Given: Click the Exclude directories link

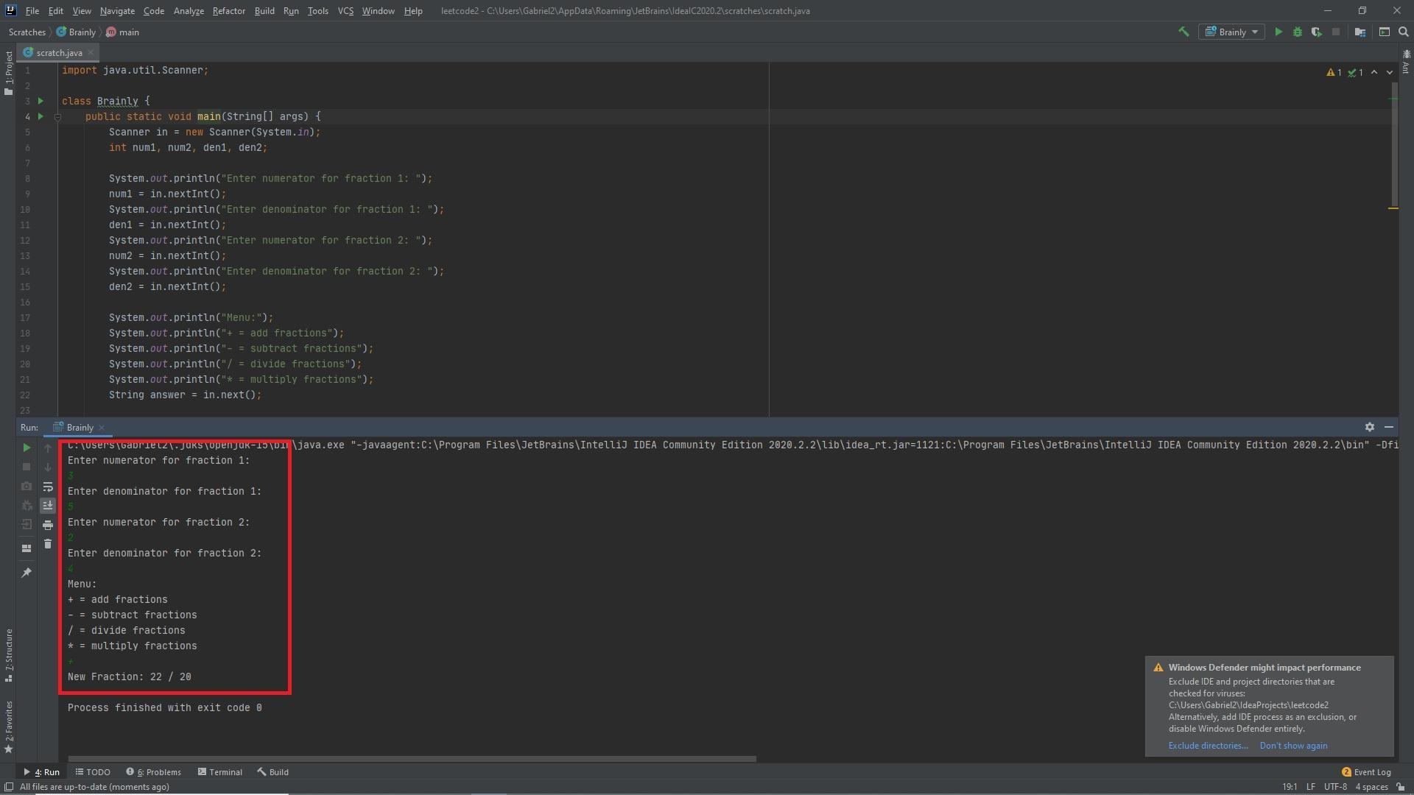Looking at the screenshot, I should [1208, 746].
